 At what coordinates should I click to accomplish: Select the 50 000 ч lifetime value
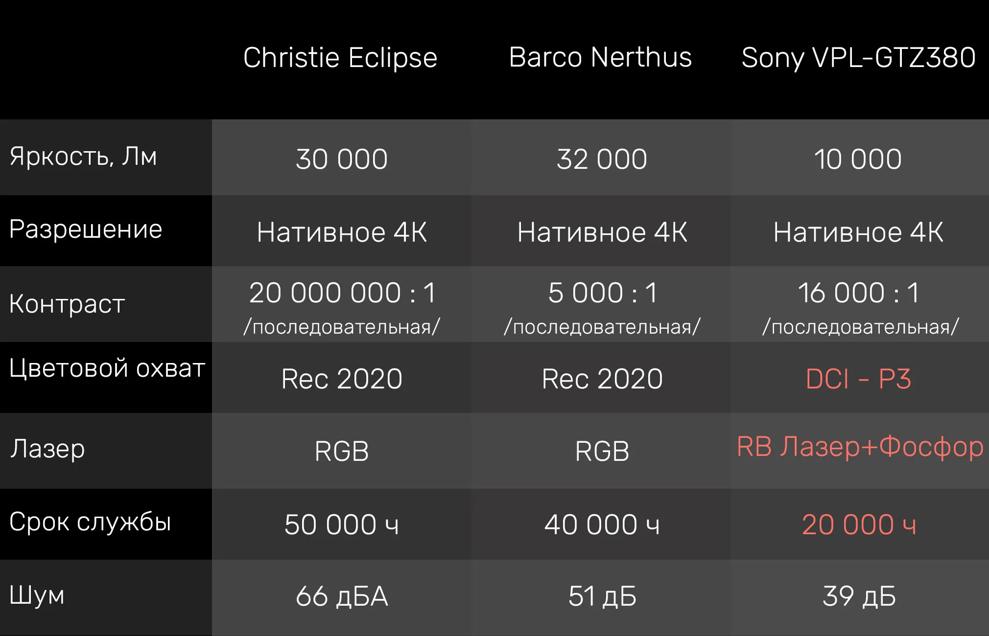pyautogui.click(x=342, y=525)
